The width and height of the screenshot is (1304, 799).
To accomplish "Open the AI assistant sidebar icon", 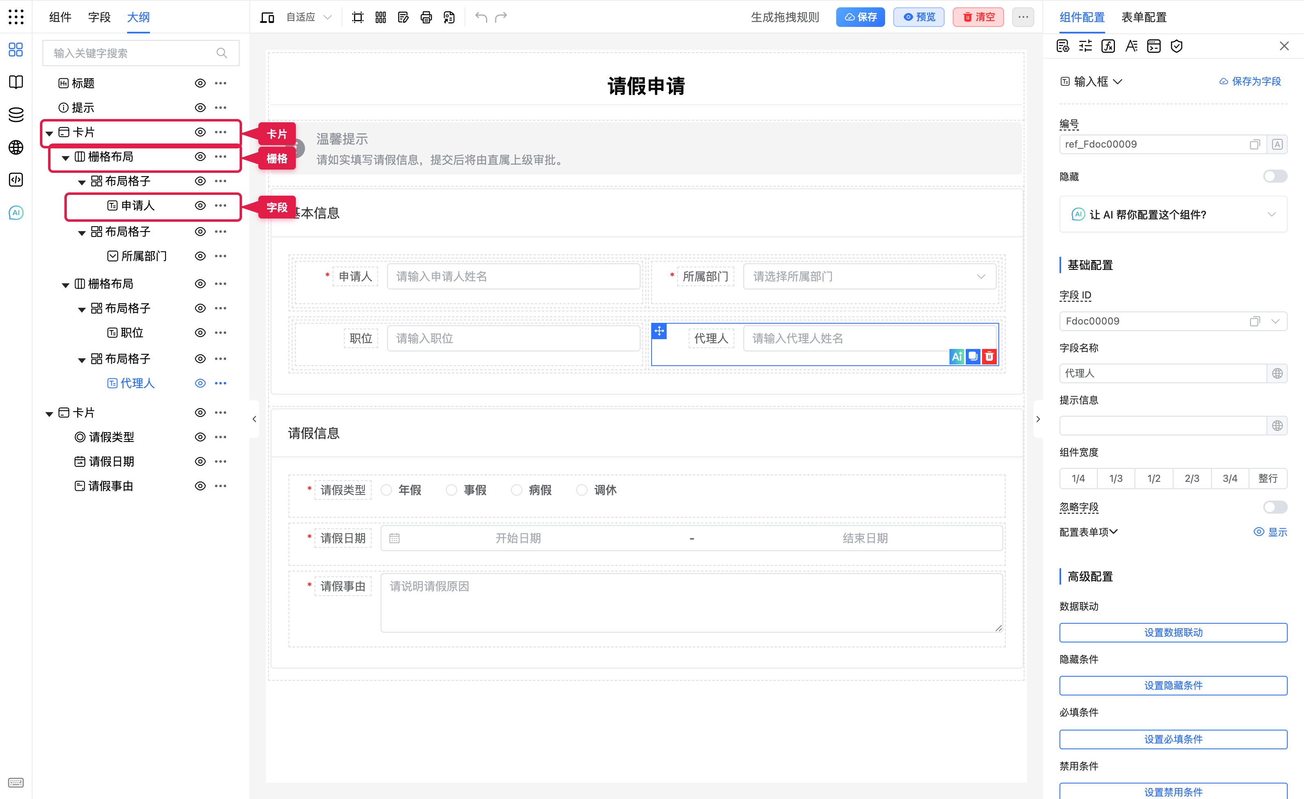I will click(16, 213).
